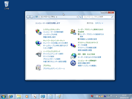Click the search magnifier icon
132x99 pixels.
point(112,17)
